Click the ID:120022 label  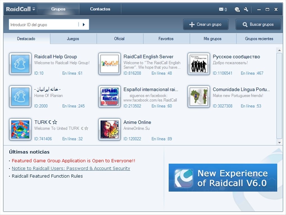(x=132, y=139)
